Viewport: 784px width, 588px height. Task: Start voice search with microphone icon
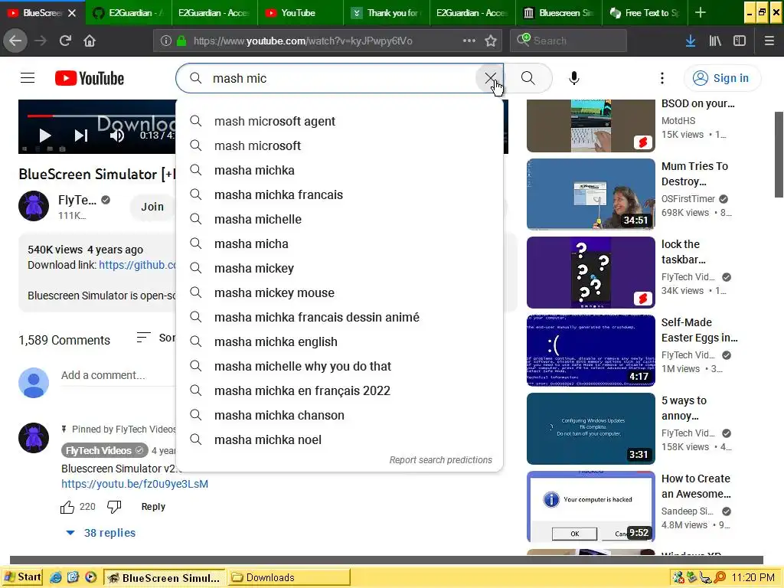(x=574, y=78)
